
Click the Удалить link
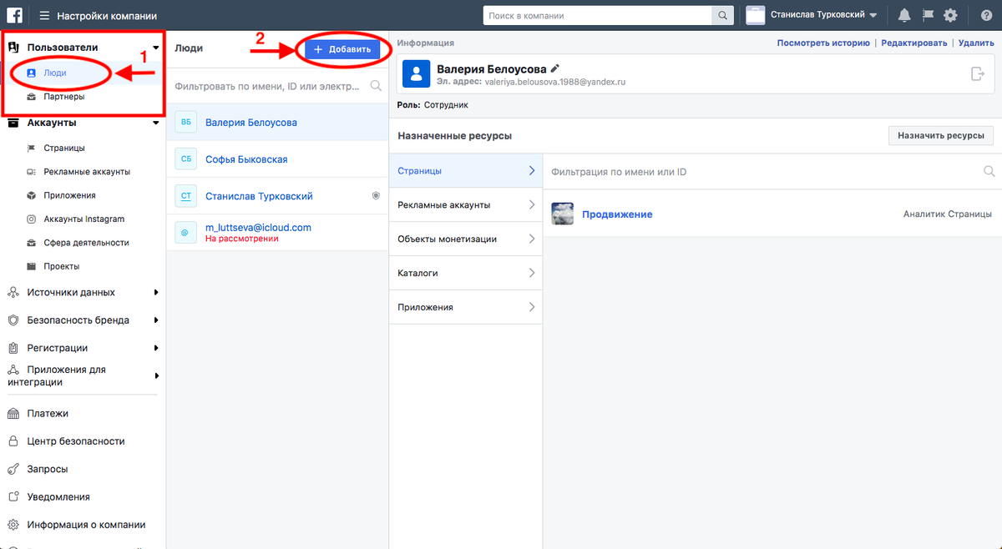[x=976, y=43]
